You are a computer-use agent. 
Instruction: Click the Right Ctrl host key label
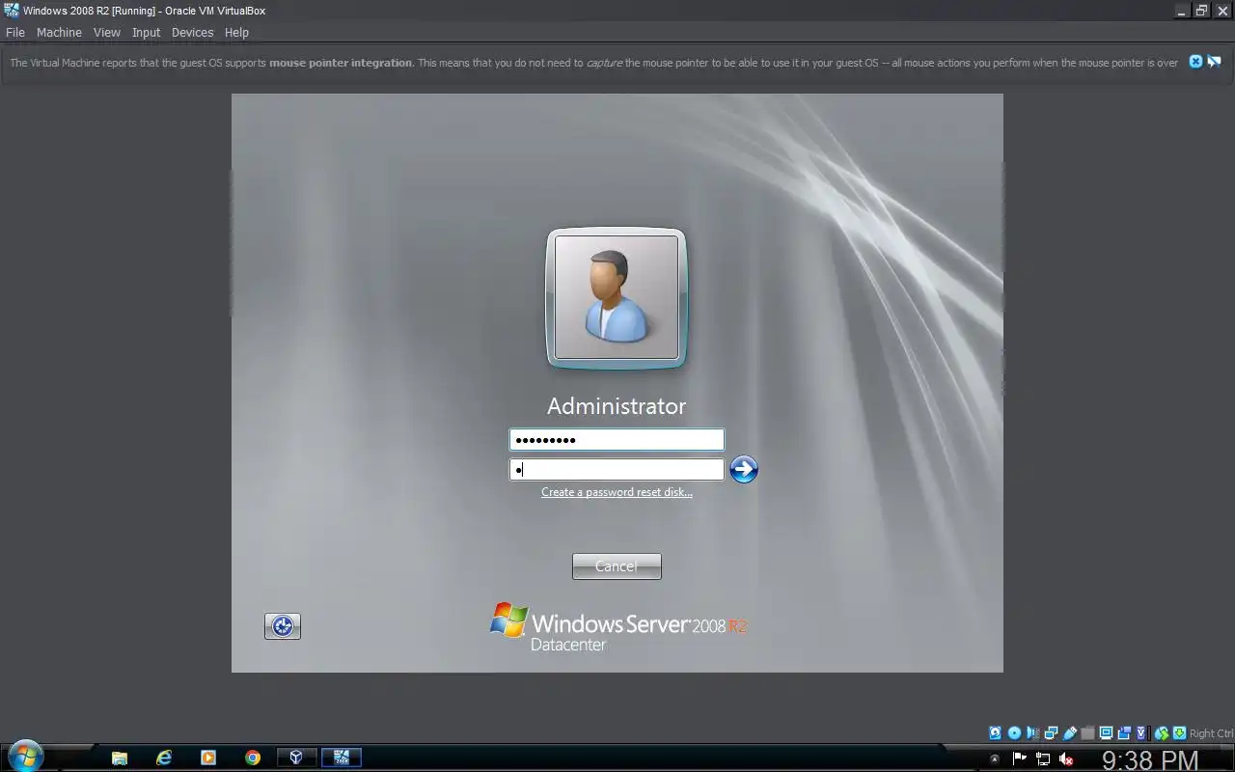pos(1211,733)
